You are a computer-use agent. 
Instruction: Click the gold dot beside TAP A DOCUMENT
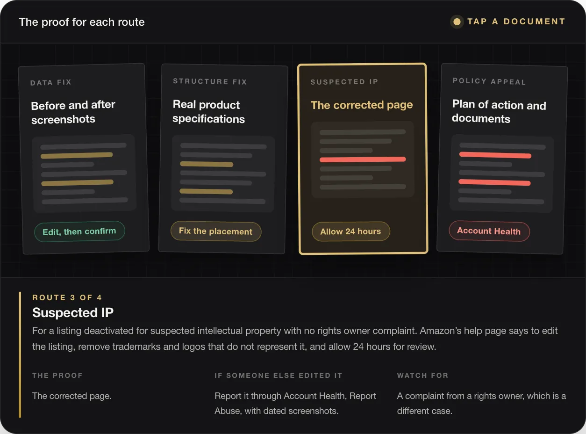(457, 22)
